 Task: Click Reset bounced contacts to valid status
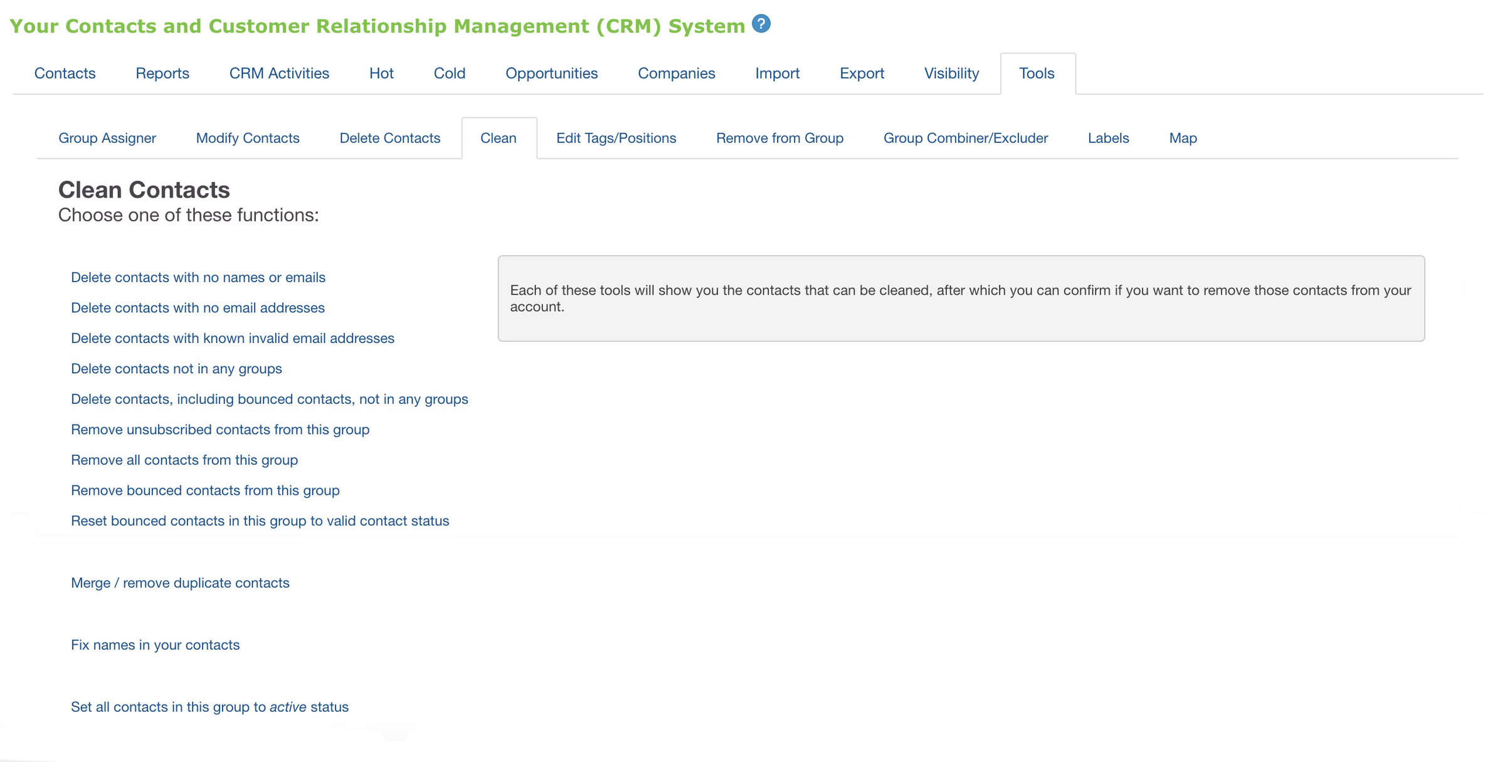260,521
